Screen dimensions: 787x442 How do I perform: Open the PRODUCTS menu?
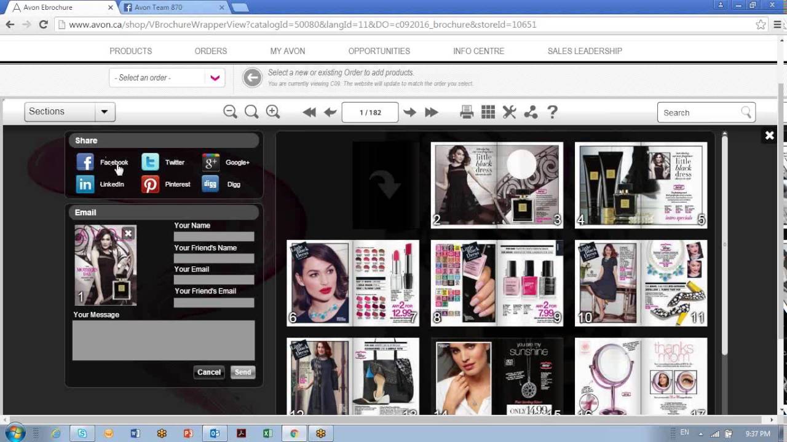click(130, 51)
